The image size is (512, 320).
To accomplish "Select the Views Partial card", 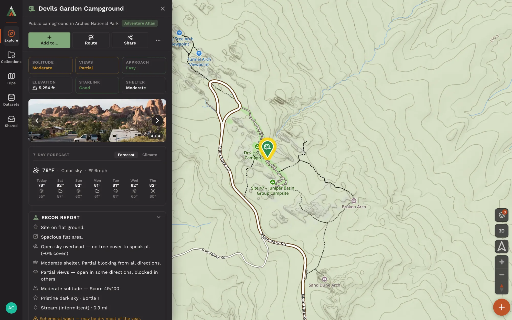I will click(97, 65).
